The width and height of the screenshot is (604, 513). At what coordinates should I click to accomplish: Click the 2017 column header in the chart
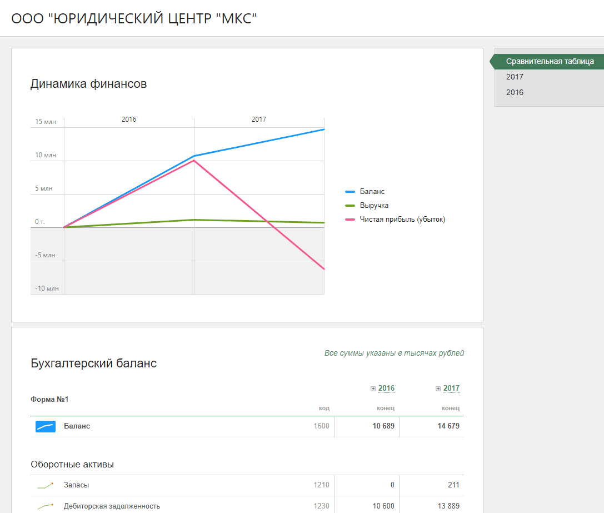[259, 119]
